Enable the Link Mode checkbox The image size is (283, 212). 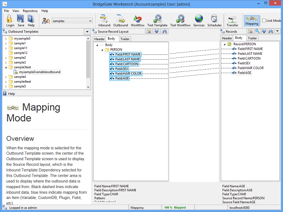tap(264, 20)
